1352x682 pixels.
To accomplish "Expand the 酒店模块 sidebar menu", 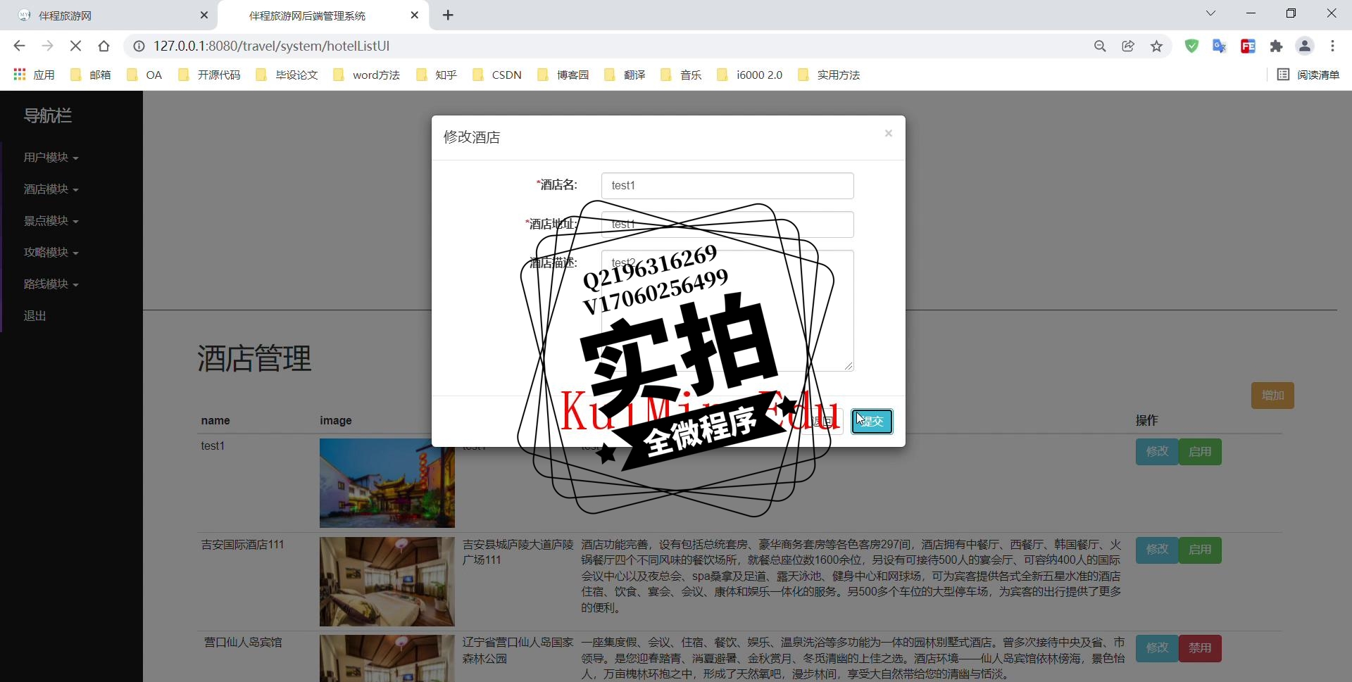I will pos(51,189).
